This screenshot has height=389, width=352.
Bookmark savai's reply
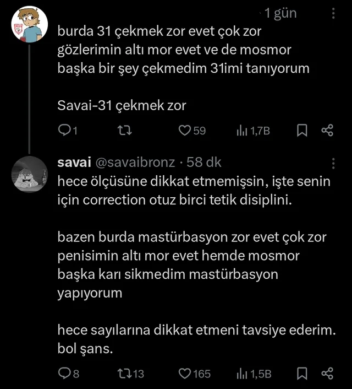(x=302, y=374)
